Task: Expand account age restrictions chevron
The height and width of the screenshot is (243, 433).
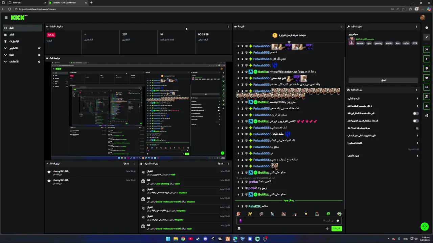Action: pos(417,136)
